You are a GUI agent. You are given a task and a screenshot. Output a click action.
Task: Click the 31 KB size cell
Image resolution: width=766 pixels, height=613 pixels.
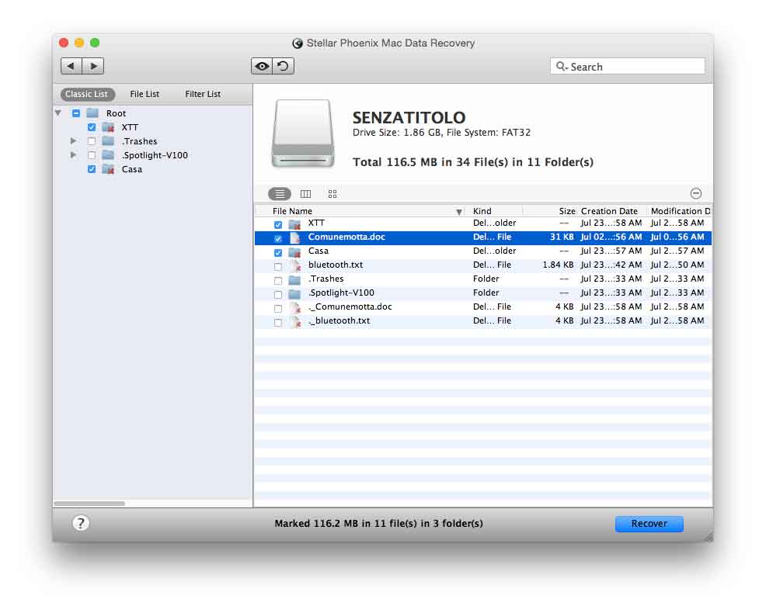[x=562, y=237]
